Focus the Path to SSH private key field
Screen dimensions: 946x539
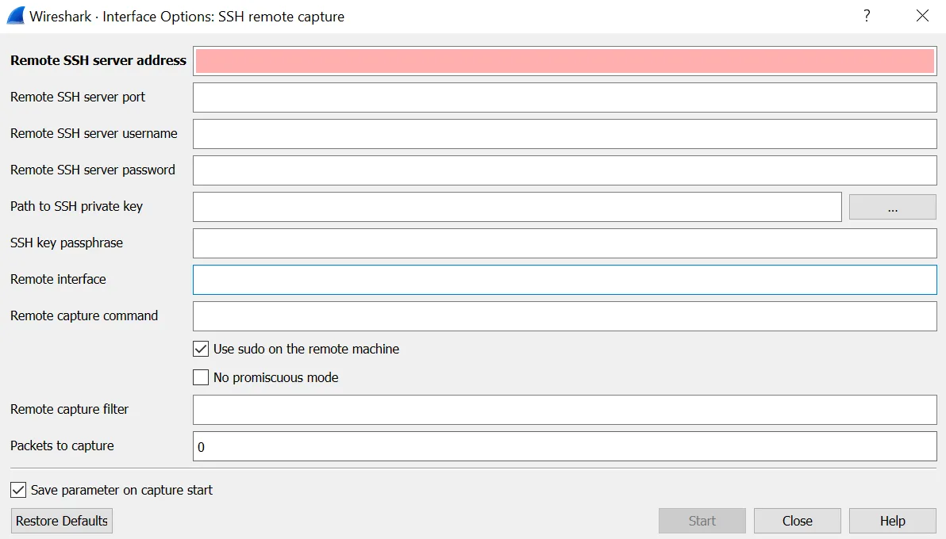[517, 207]
